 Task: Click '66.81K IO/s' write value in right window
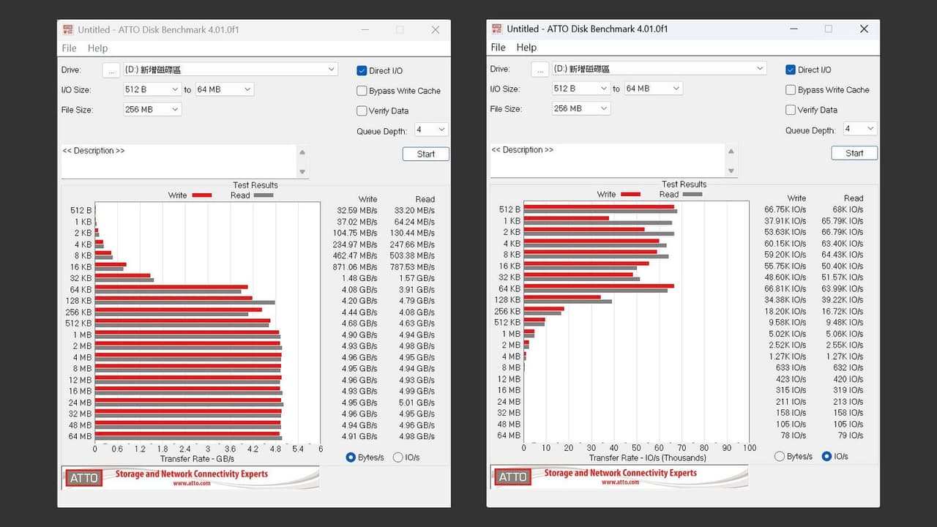(x=785, y=288)
